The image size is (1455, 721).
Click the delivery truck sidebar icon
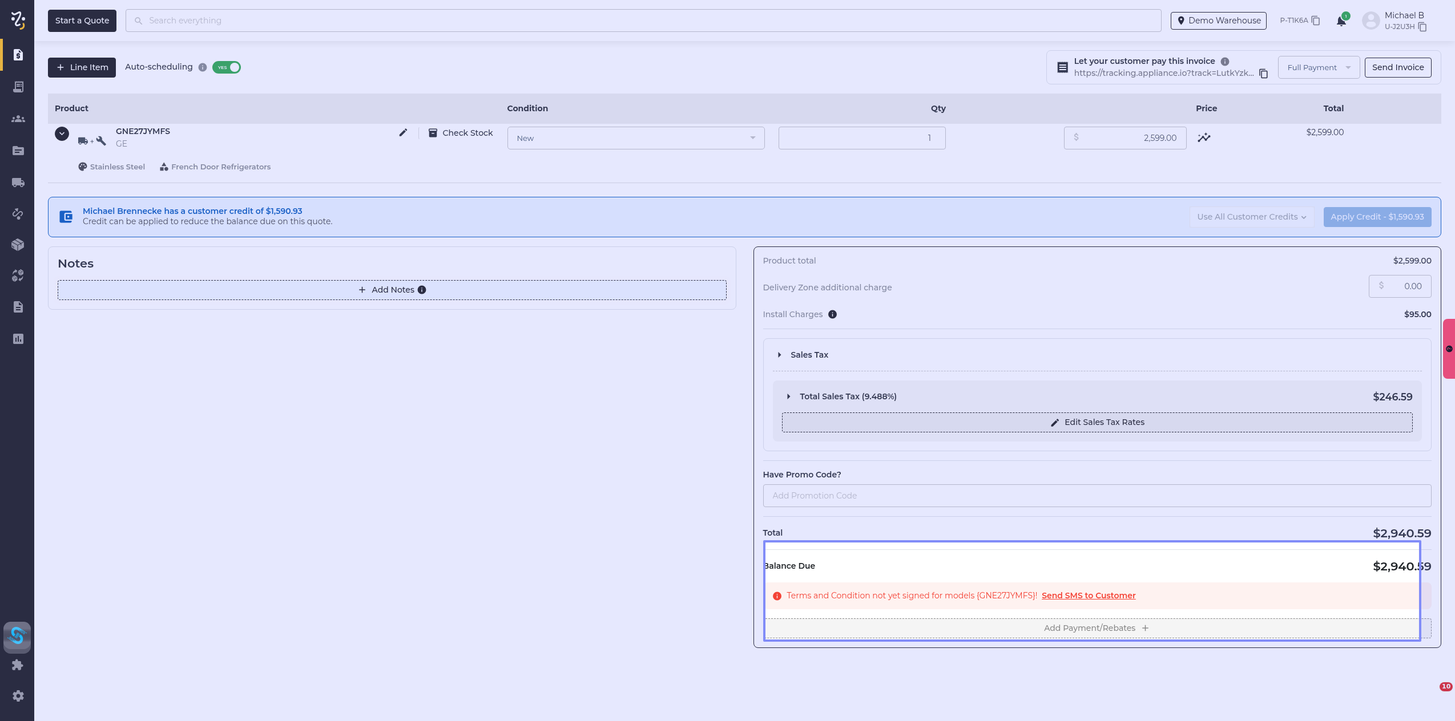[18, 183]
